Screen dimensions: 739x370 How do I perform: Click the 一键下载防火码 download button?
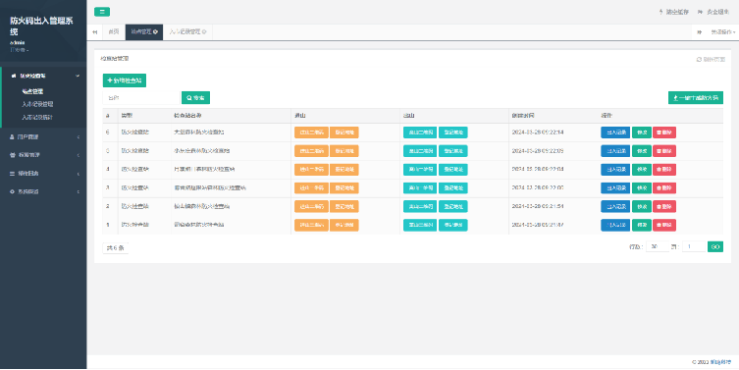(x=696, y=97)
